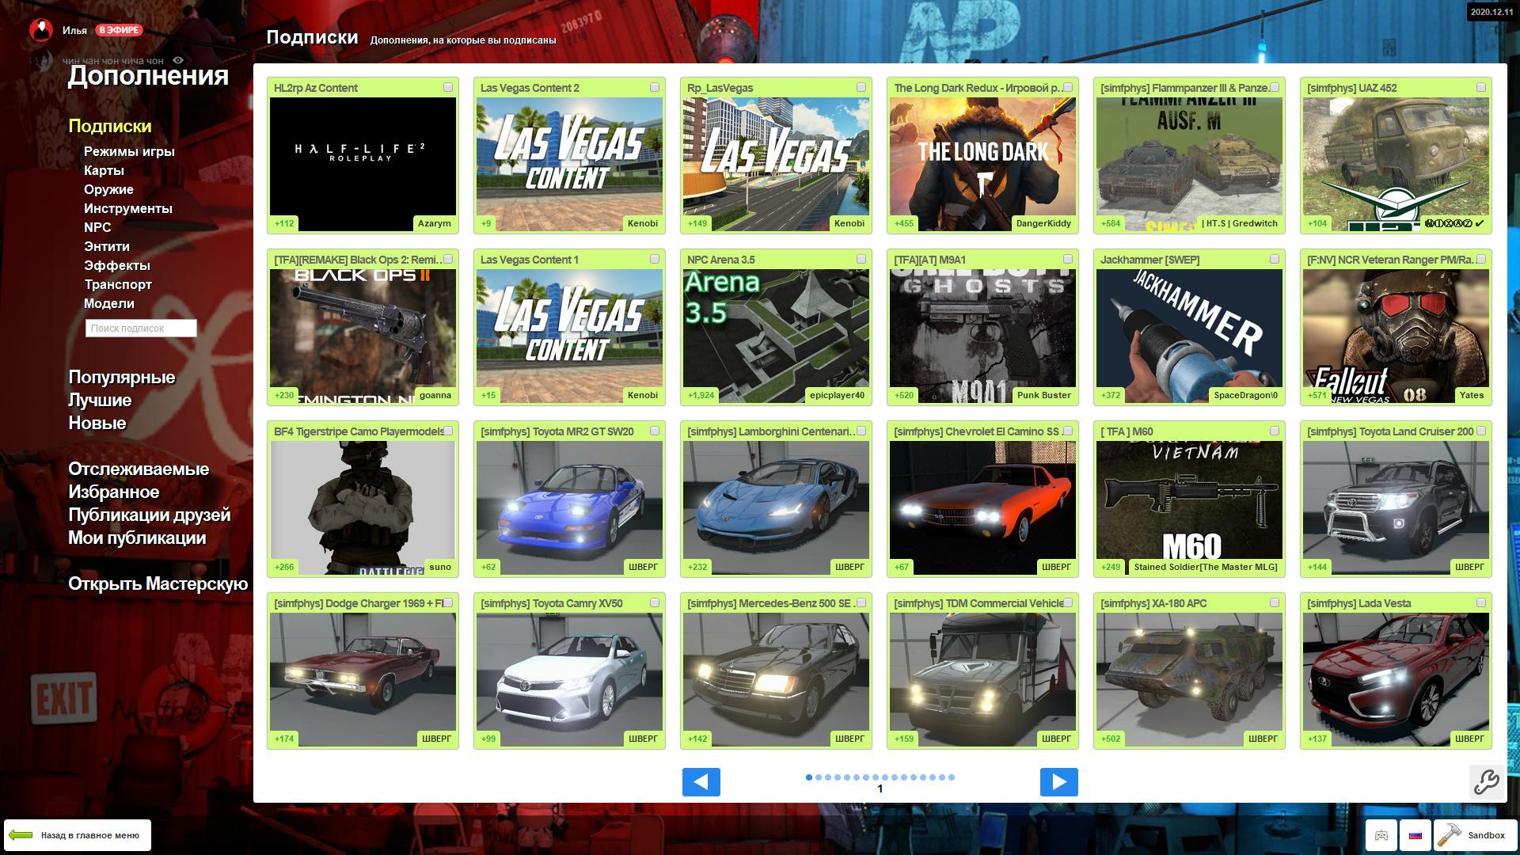Viewport: 1520px width, 855px height.
Task: Open Las Vegas Content 1 thumbnail
Action: [569, 336]
